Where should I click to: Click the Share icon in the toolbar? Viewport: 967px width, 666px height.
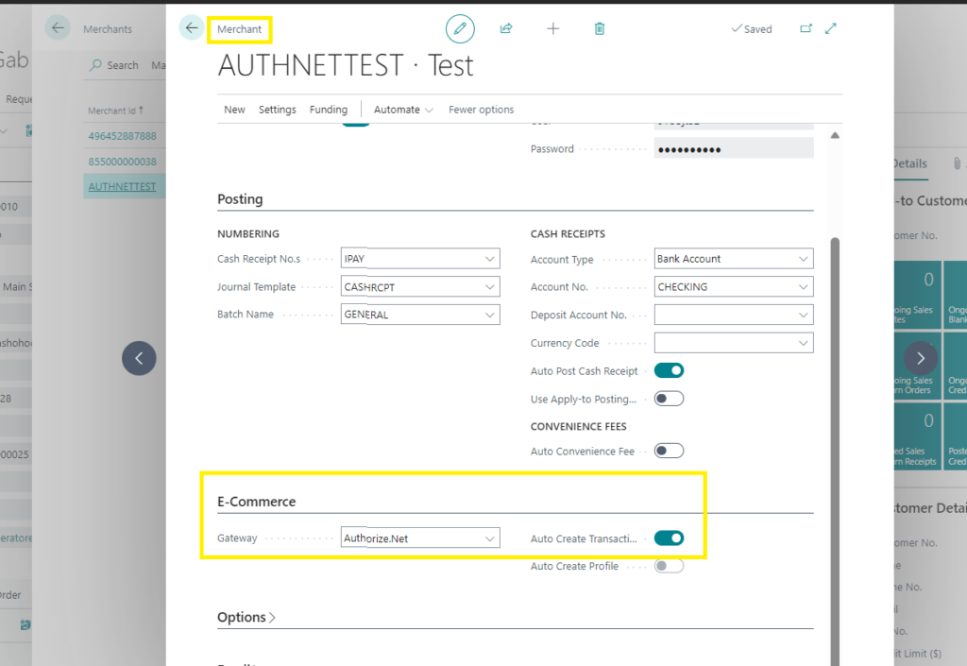click(x=506, y=28)
